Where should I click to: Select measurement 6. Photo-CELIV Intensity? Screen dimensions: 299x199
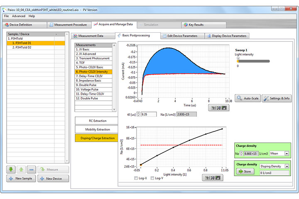coord(93,72)
